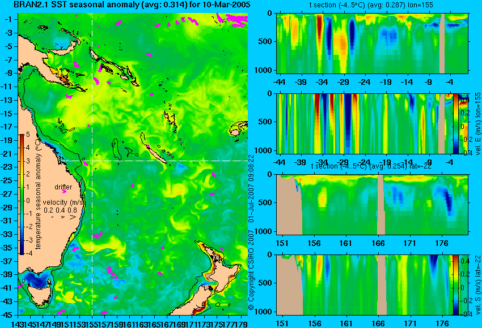Click the -23 latitude tick on the main map
The image size is (482, 328).
[6, 167]
